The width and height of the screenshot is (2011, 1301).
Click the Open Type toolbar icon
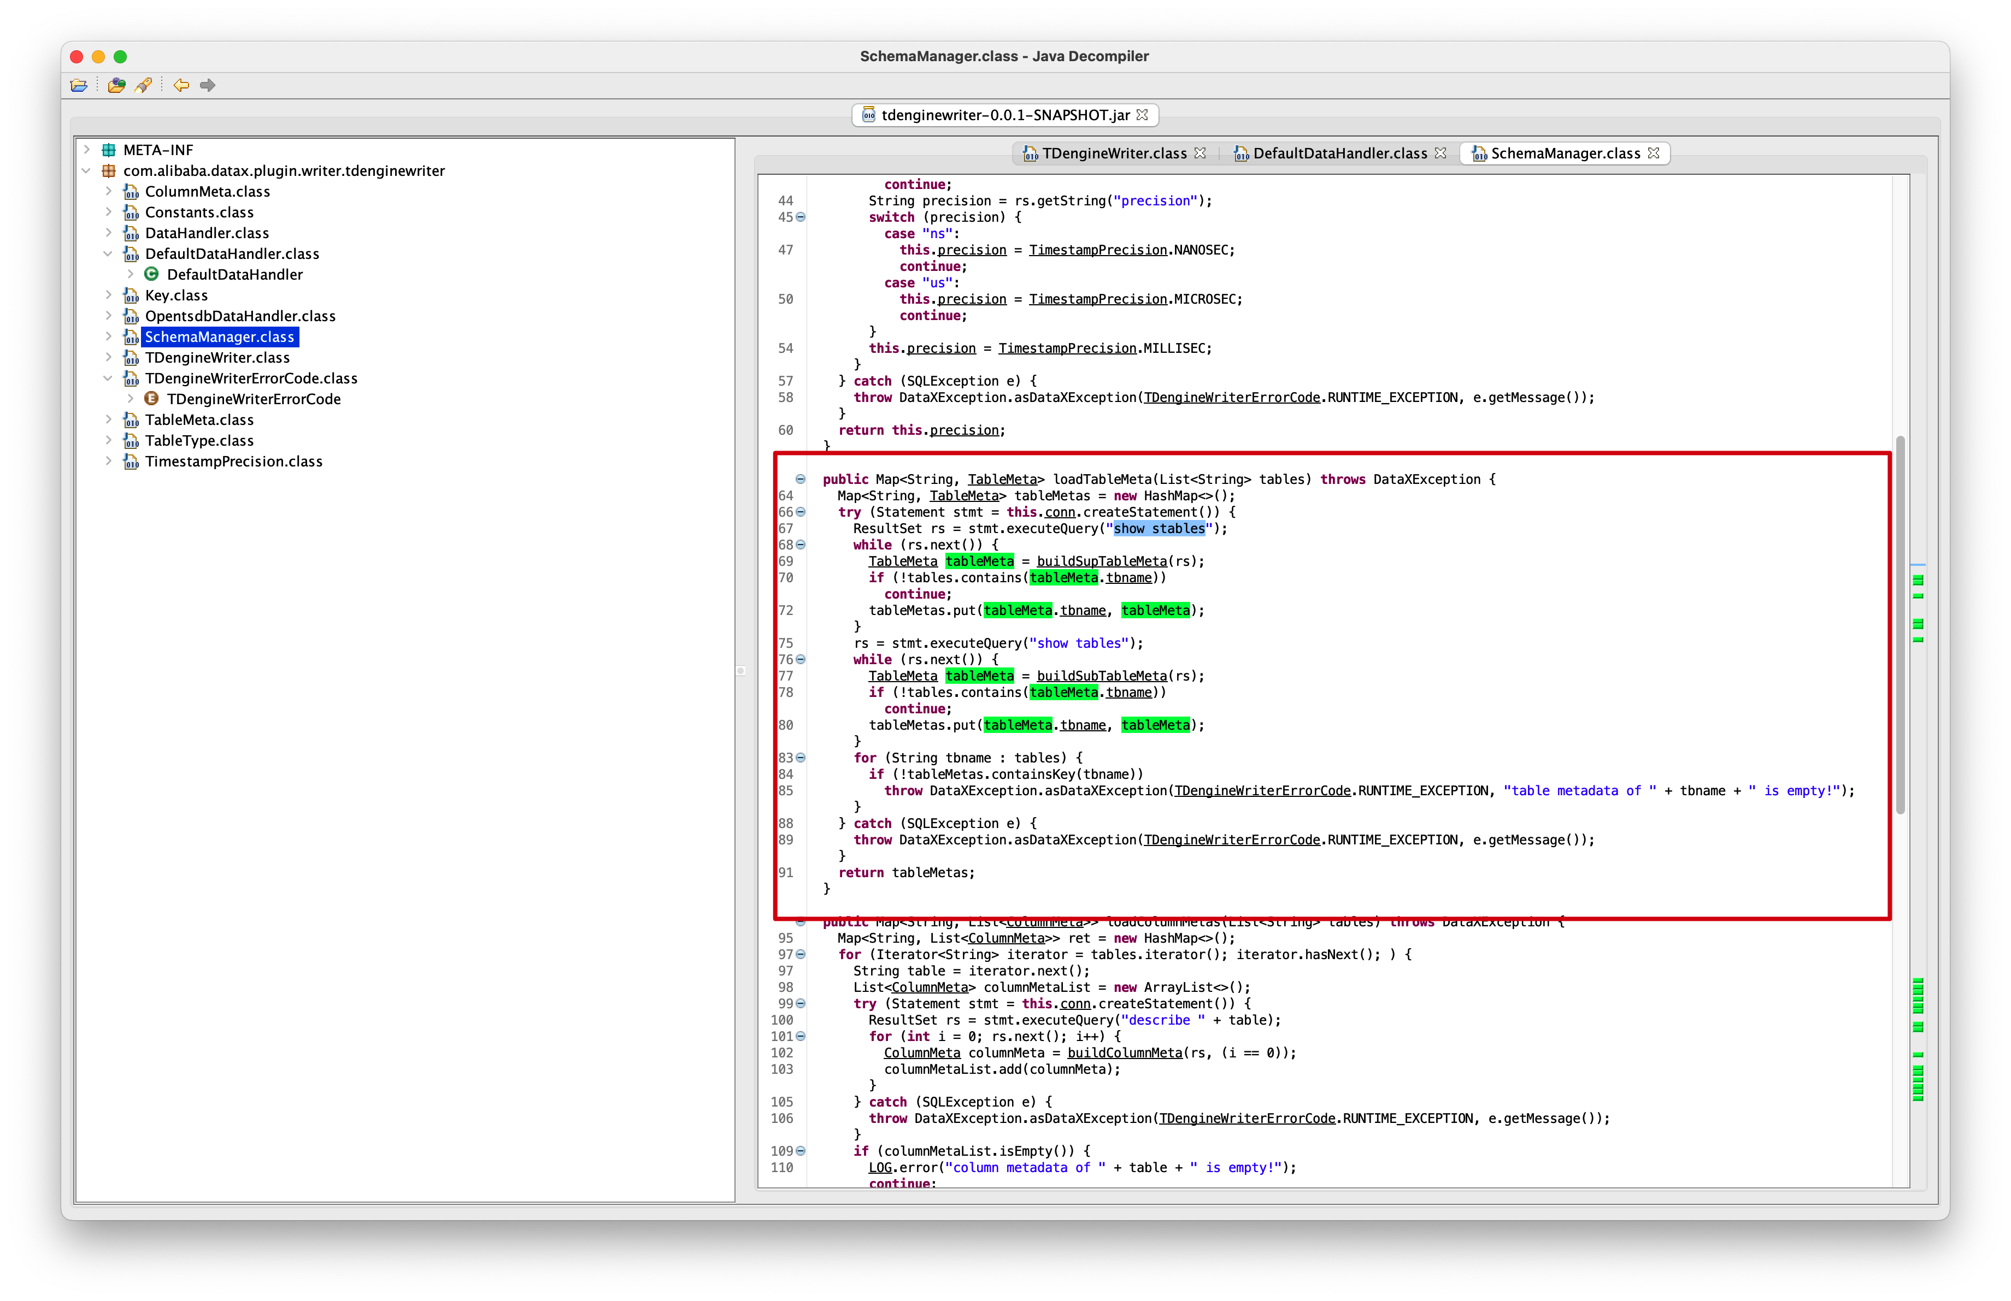[x=116, y=85]
